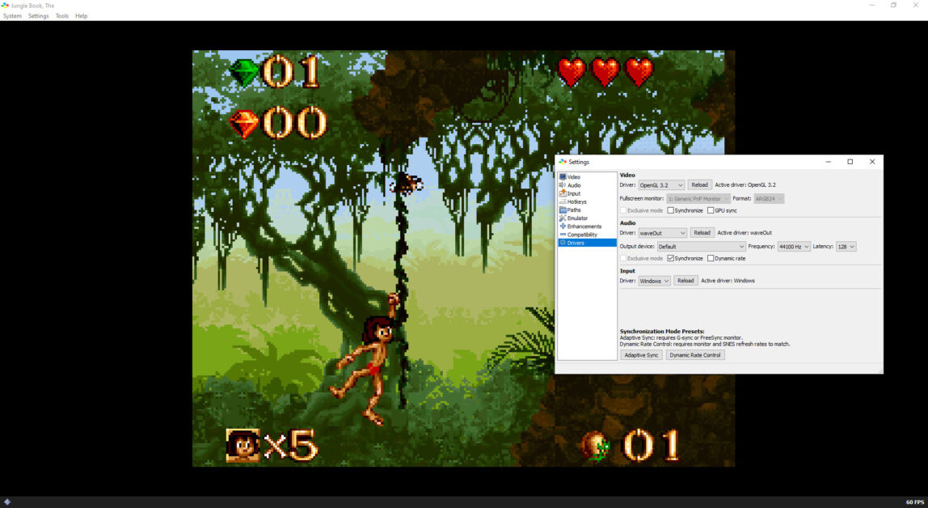This screenshot has width=928, height=508.
Task: Go to the Hotkeys settings page
Action: point(576,201)
